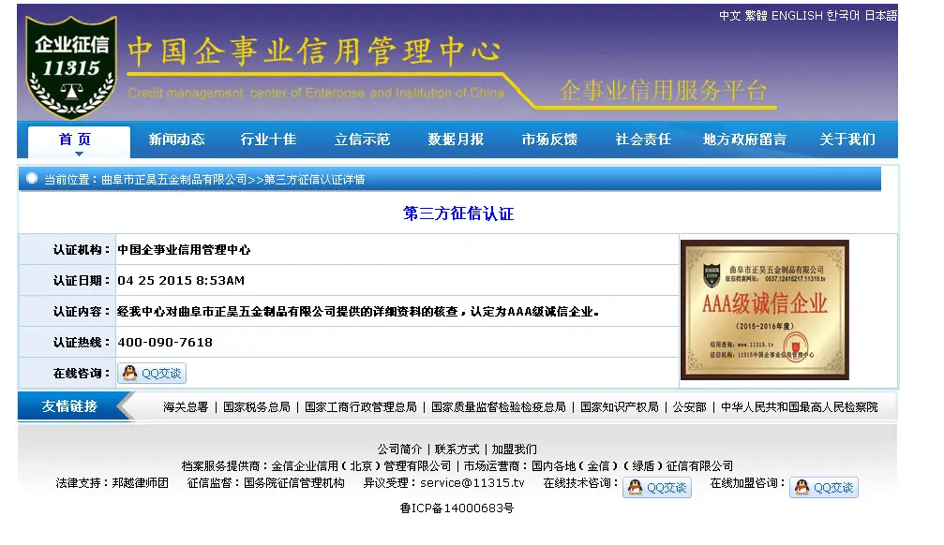Image resolution: width=944 pixels, height=545 pixels.
Task: Open the 市场反馈 menu item
Action: tap(549, 140)
